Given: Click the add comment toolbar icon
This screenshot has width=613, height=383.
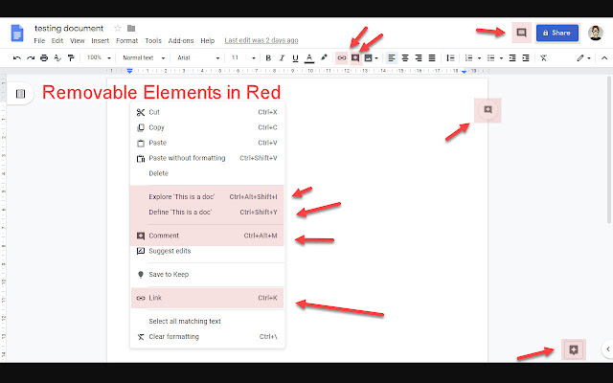Looking at the screenshot, I should [x=355, y=57].
